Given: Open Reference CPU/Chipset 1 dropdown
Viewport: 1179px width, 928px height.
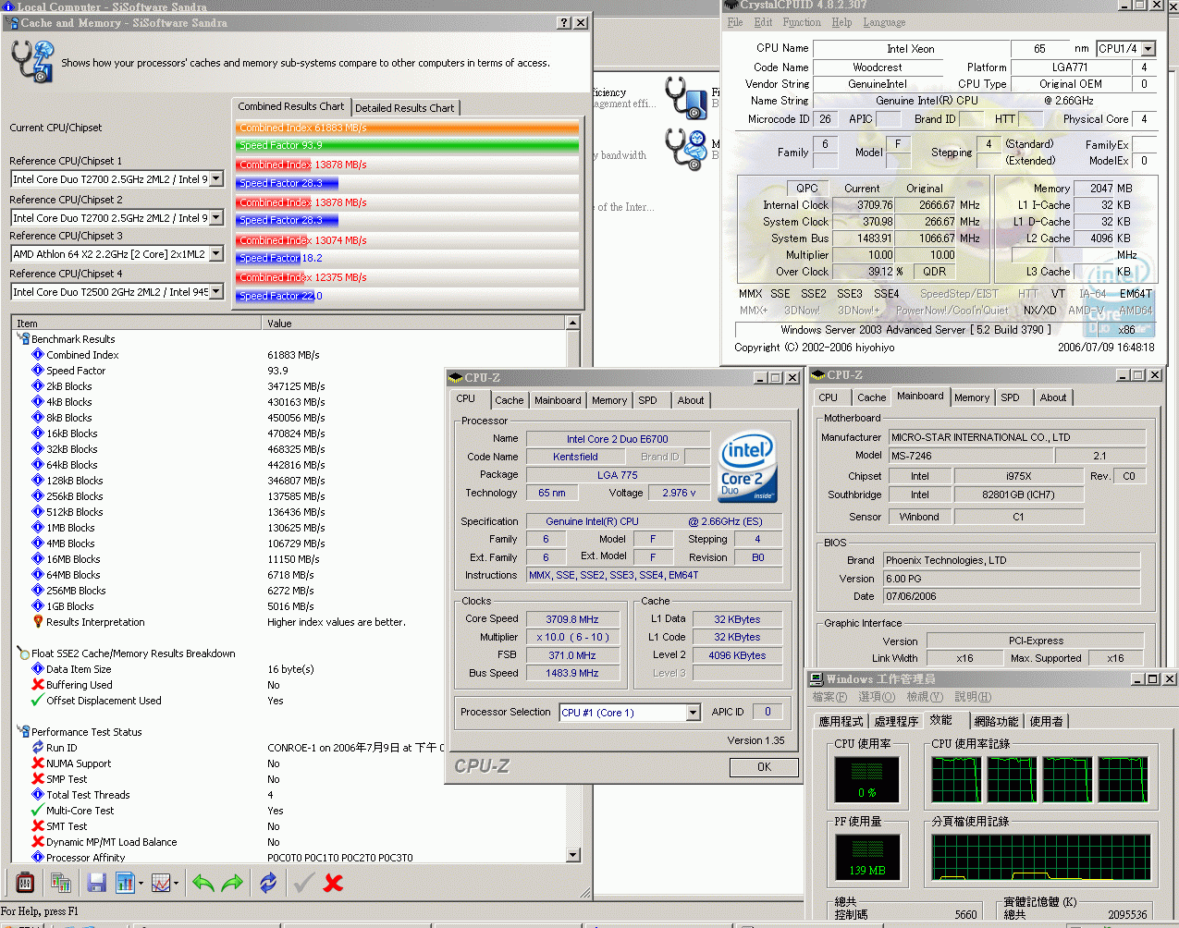Looking at the screenshot, I should point(216,179).
